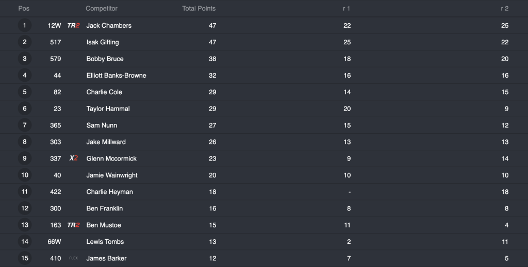Screen dimensions: 528x267
Task: Select Elliott Banks-Browne's name
Action: point(116,76)
